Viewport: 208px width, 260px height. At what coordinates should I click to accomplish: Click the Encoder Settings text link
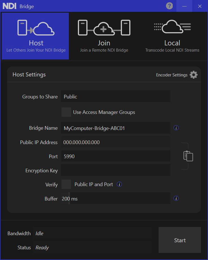click(172, 75)
